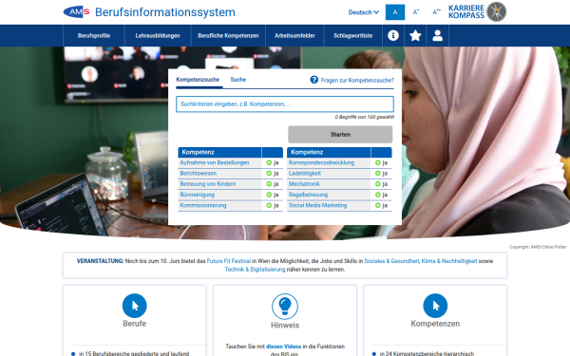Open Kommissionierung competence link
Screen dimensions: 570x356
pos(203,205)
